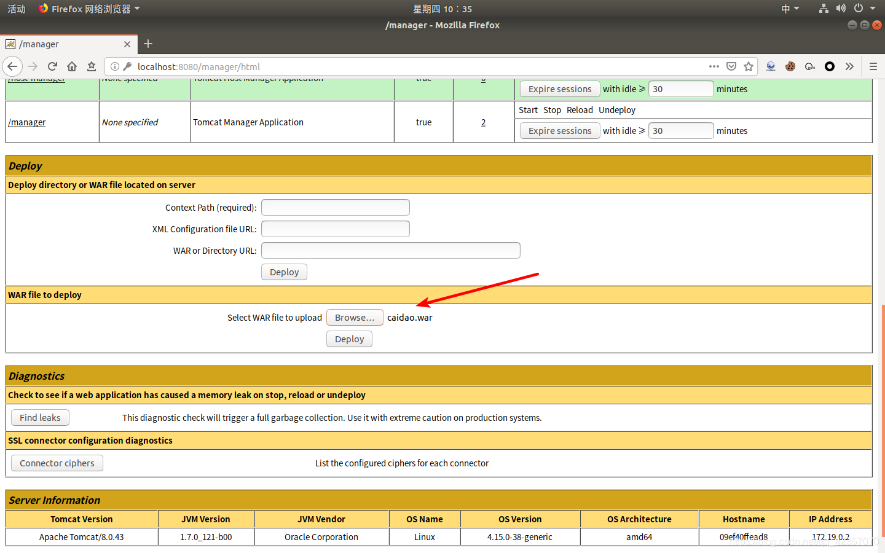Show more toolbar items chevron
The image size is (885, 553).
pos(849,66)
